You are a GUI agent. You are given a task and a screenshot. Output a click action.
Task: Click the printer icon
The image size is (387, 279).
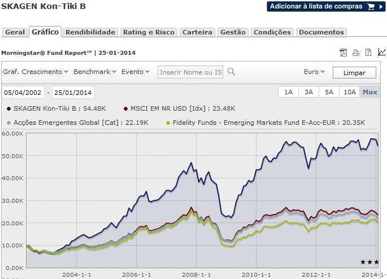(356, 53)
